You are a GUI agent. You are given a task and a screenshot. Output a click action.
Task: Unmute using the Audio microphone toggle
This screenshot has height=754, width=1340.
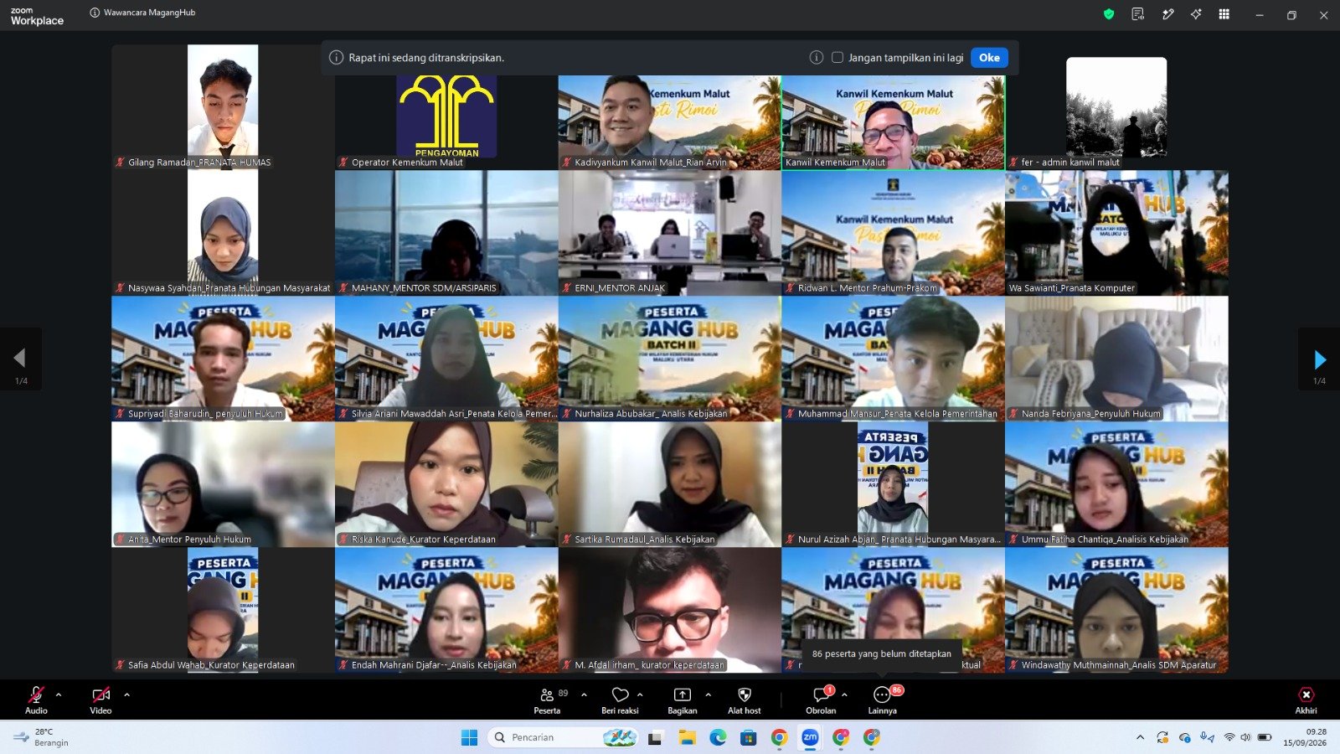36,700
